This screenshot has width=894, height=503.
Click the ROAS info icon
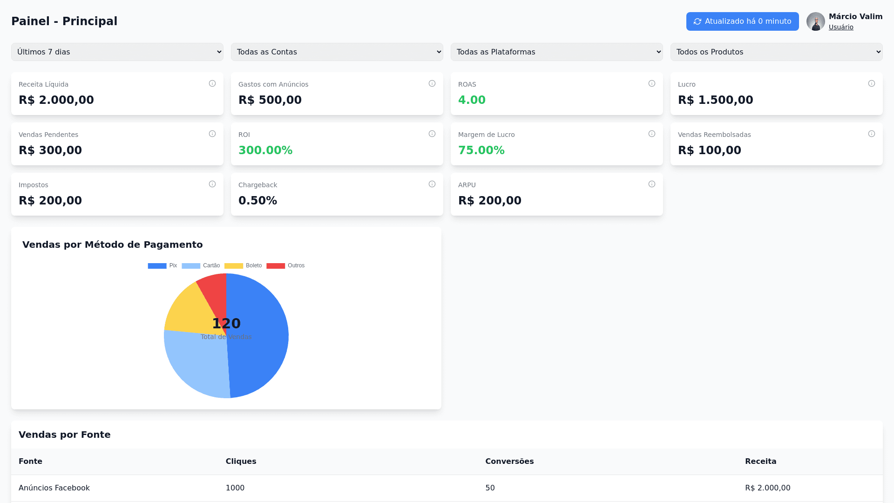(x=652, y=83)
